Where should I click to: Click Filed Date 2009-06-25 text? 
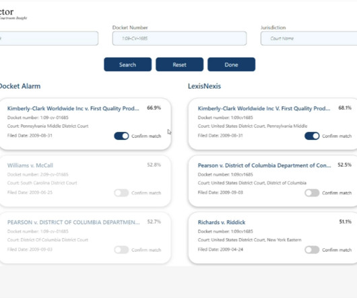pos(30,192)
